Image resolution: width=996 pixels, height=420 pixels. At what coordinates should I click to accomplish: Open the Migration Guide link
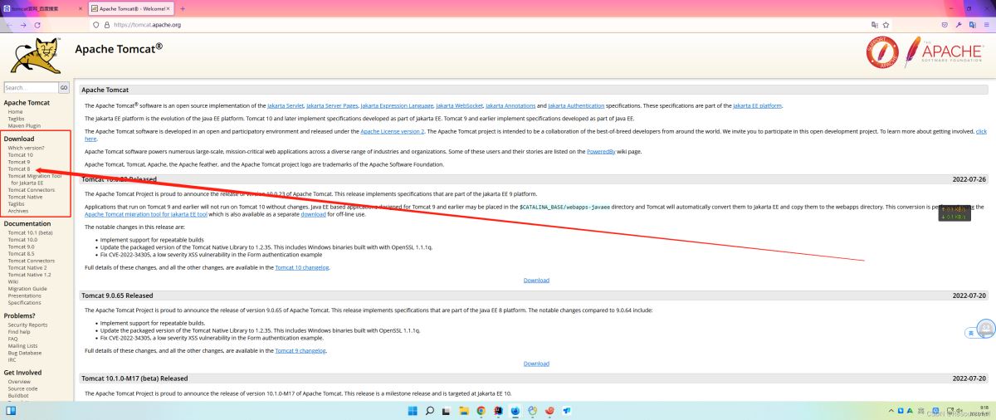[x=27, y=288]
